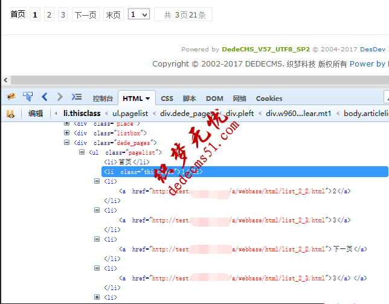Expand the div class place node
Viewport: 389px width, 304px height.
[66, 123]
